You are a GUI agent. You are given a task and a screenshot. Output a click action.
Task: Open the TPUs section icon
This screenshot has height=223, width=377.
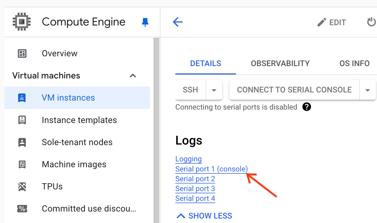pos(21,186)
